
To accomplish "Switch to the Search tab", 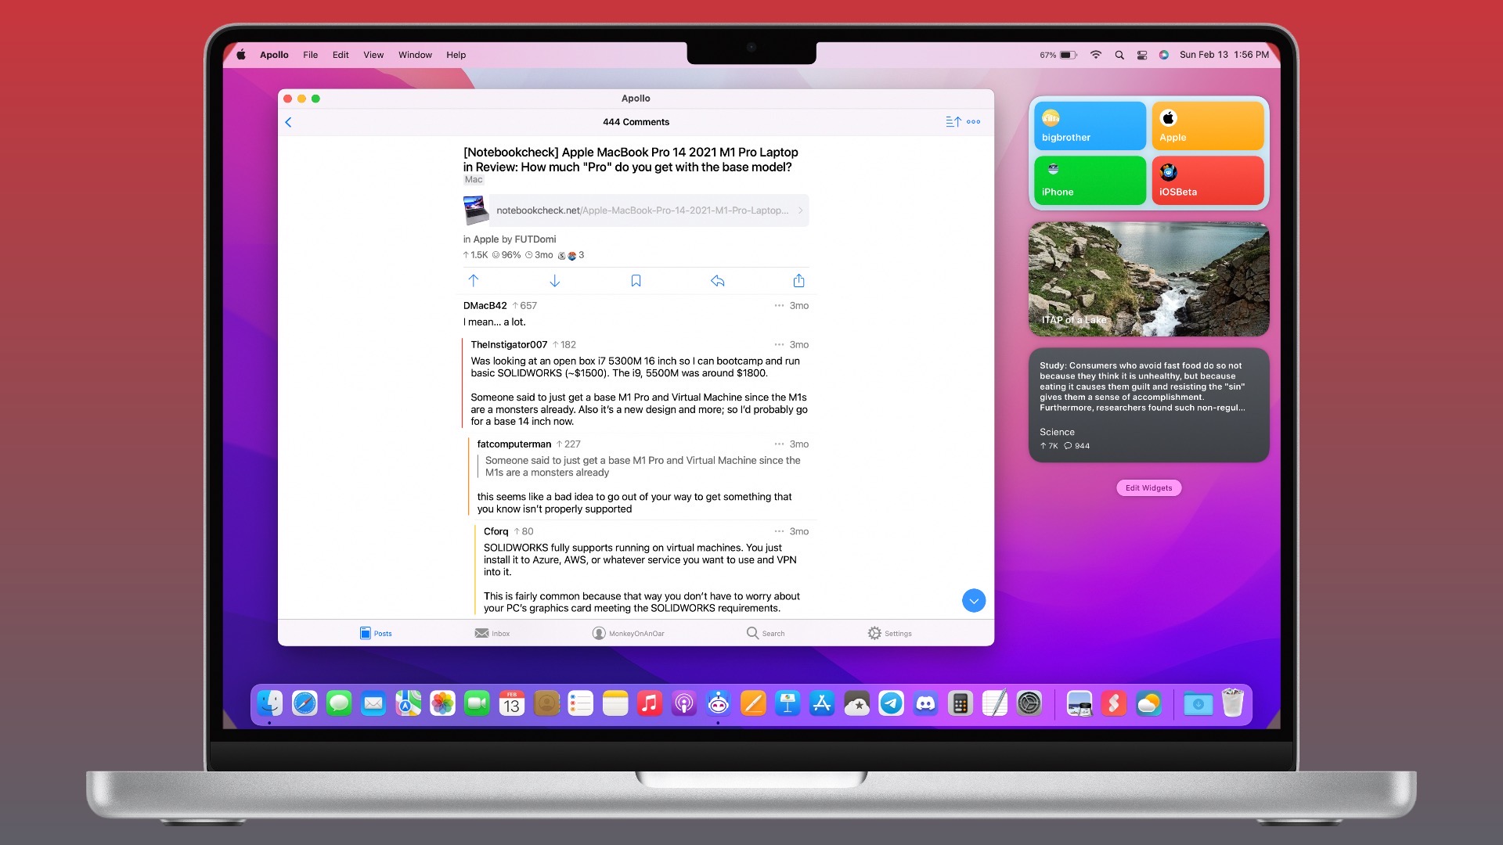I will coord(765,633).
